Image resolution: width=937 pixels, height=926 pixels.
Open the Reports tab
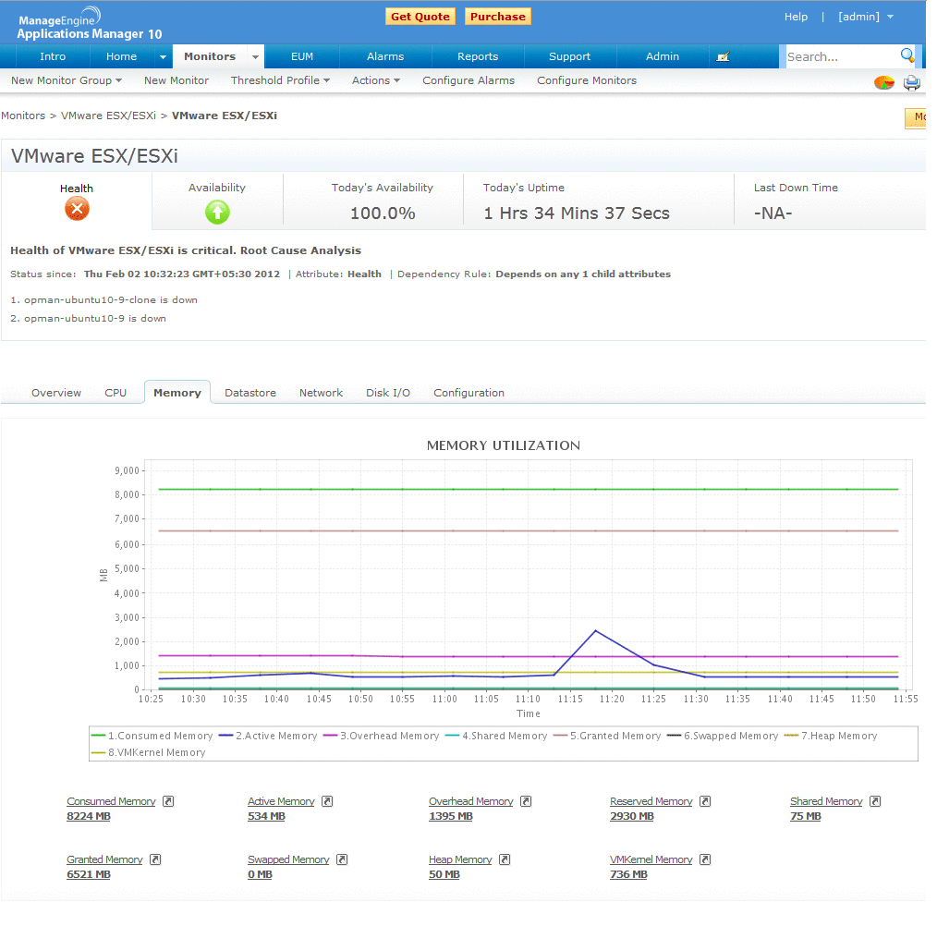click(x=478, y=56)
